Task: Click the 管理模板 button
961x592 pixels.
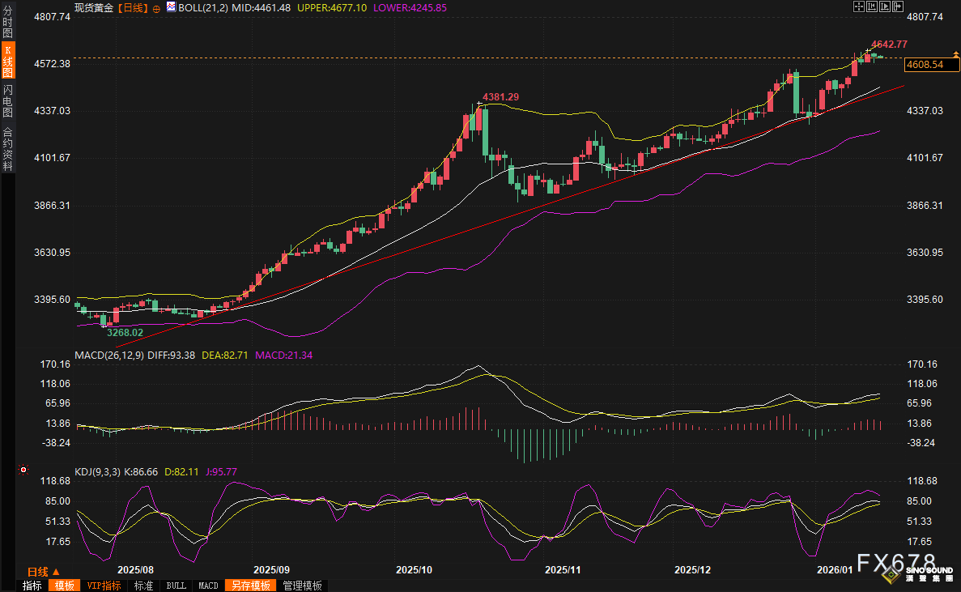Action: click(302, 586)
